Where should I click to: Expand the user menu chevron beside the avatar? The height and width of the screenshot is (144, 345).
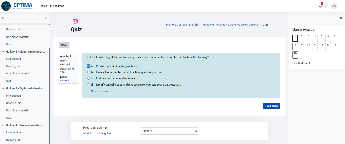340,6
